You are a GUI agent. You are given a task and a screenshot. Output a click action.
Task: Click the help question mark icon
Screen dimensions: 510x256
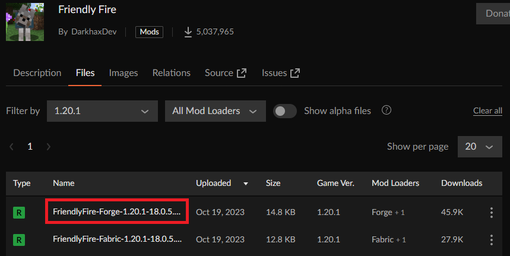tap(387, 110)
